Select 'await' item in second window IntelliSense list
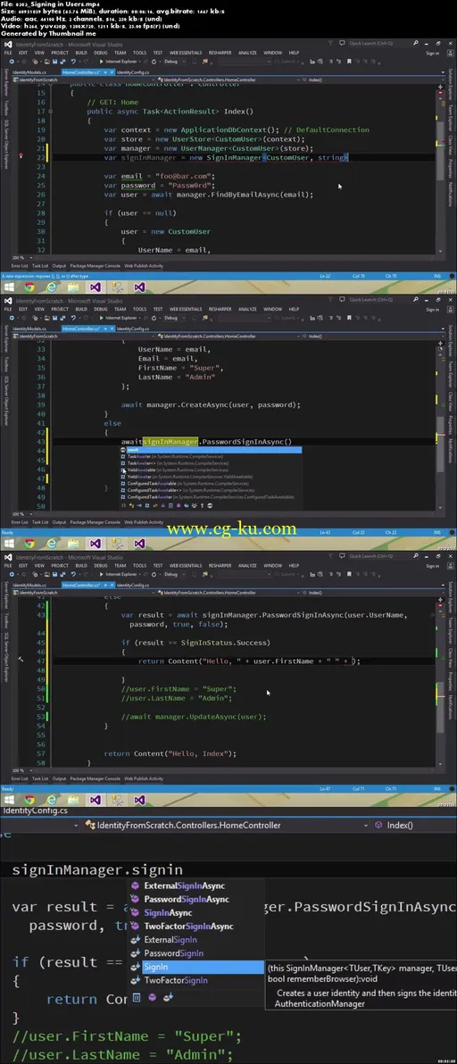 coord(210,449)
